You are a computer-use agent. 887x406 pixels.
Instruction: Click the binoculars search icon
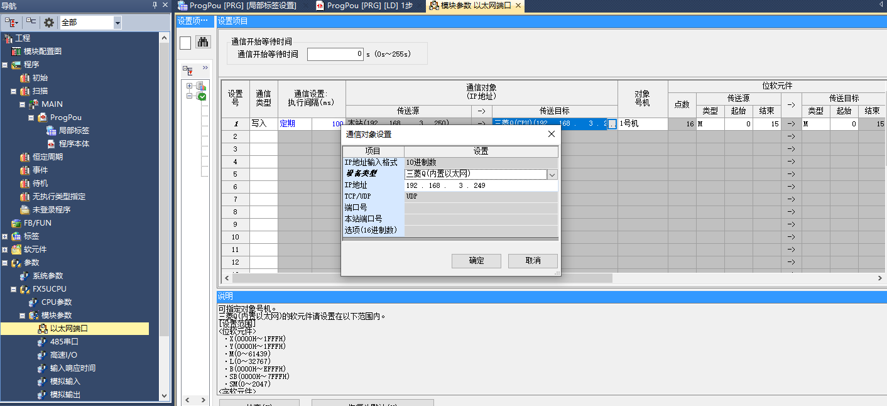203,43
